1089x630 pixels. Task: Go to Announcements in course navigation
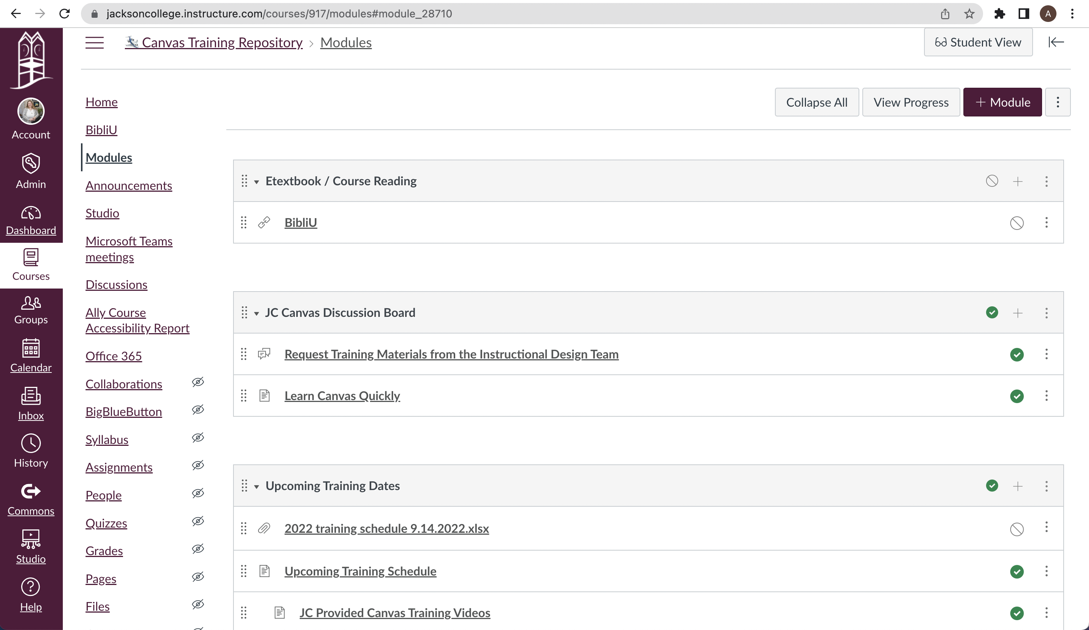(128, 186)
